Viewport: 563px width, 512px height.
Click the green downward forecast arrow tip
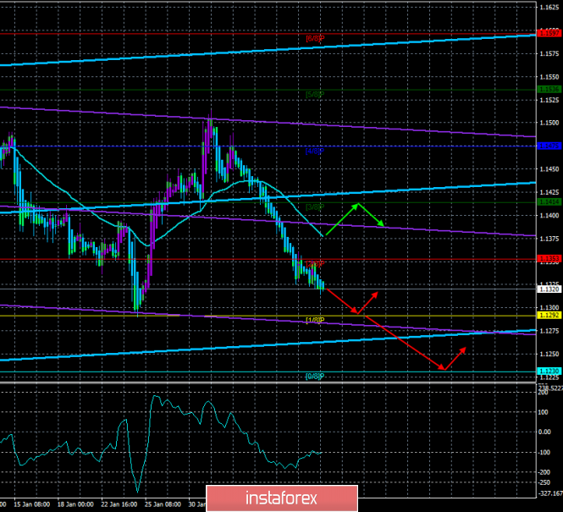coord(383,225)
